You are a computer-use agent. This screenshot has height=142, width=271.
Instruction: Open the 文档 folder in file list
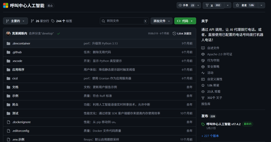[15, 87]
